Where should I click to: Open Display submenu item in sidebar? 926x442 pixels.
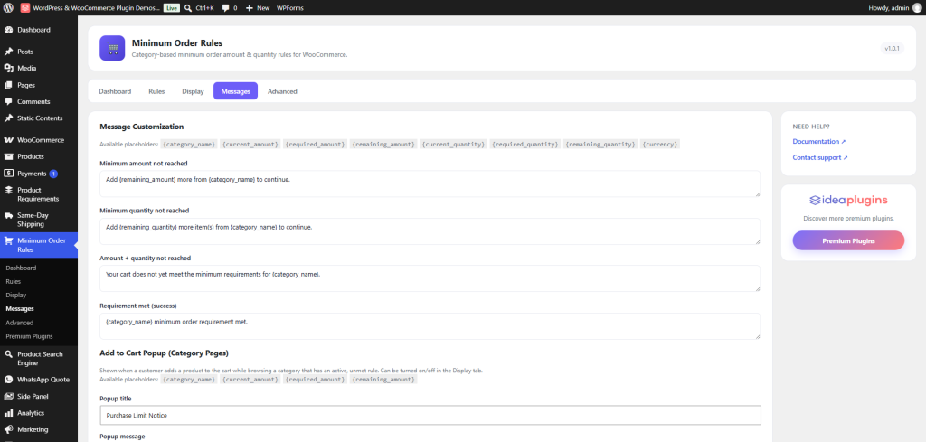(x=16, y=295)
